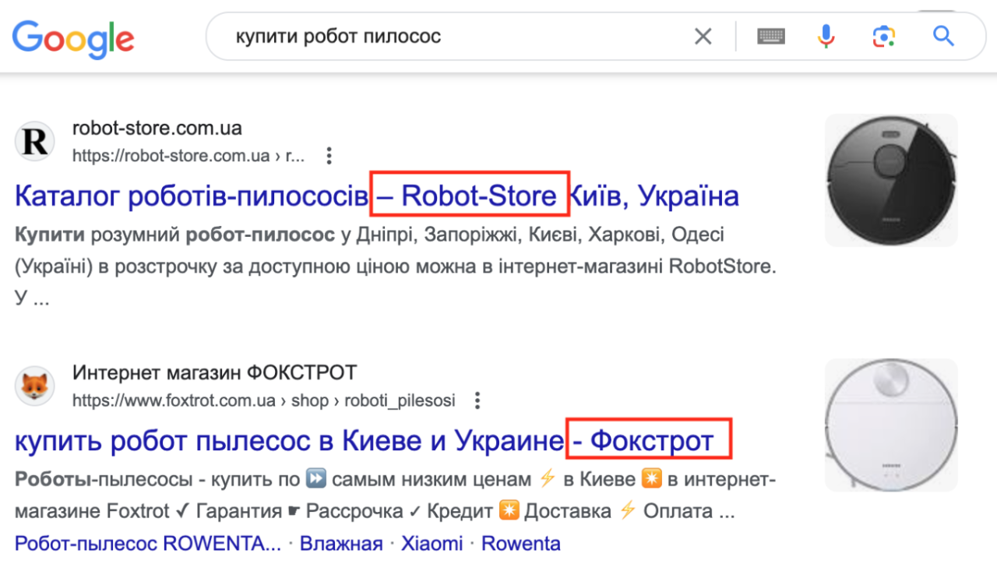Click the robot-store.com.ua site favicon
Screen dimensions: 997x575
coord(34,141)
